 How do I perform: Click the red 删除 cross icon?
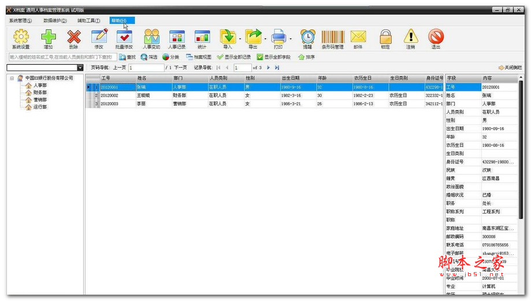click(x=73, y=39)
